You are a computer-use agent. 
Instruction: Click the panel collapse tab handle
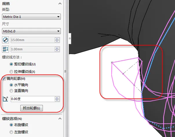[x=70, y=38]
